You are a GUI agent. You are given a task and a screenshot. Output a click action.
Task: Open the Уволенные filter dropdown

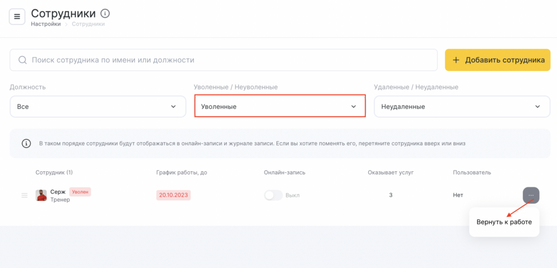[x=280, y=106]
